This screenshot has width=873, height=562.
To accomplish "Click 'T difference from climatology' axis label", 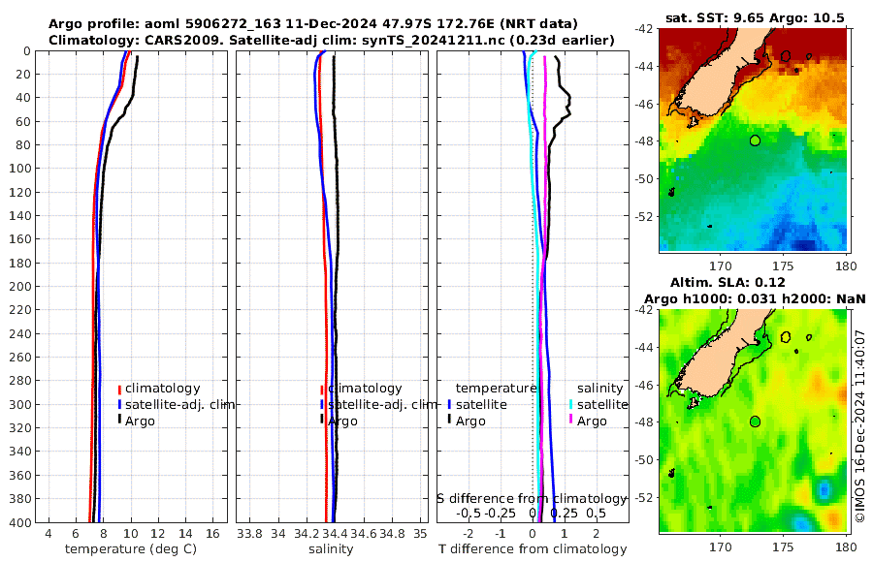I will [533, 549].
